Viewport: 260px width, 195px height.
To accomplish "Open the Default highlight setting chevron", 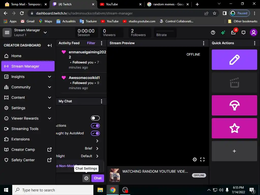I will point(97,156).
